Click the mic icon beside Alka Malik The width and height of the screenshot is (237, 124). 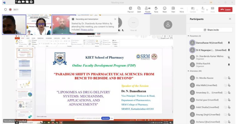(229, 85)
